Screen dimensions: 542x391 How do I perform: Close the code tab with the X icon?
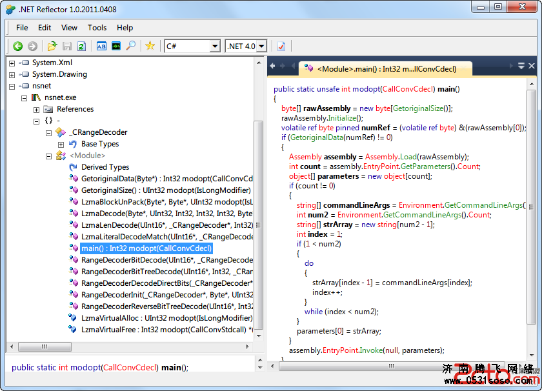point(532,66)
